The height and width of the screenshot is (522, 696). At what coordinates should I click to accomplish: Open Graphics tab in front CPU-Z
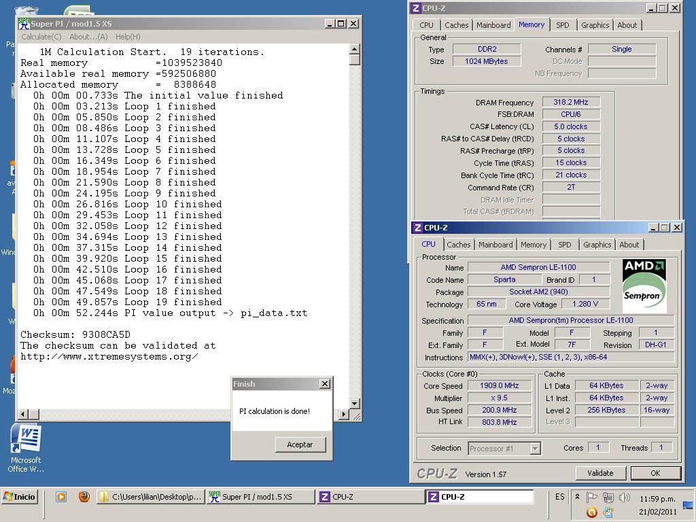coord(597,245)
